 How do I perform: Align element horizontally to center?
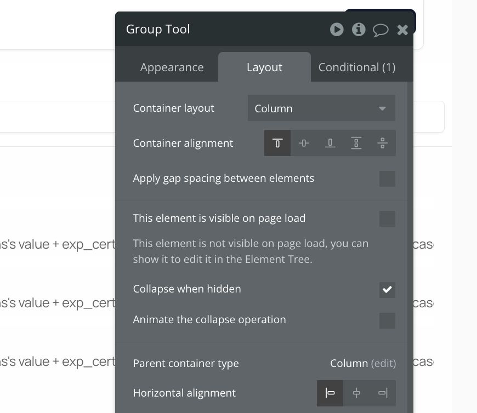pyautogui.click(x=356, y=393)
